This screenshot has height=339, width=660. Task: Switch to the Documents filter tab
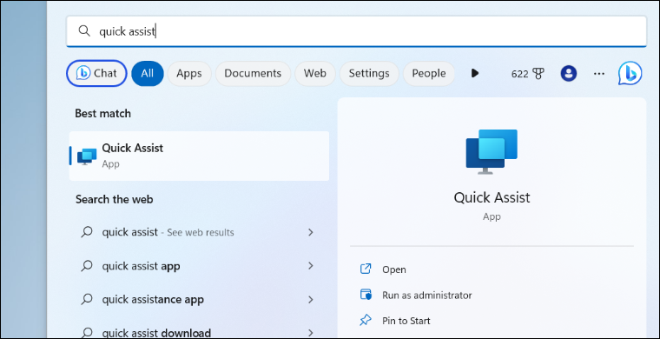coord(253,73)
